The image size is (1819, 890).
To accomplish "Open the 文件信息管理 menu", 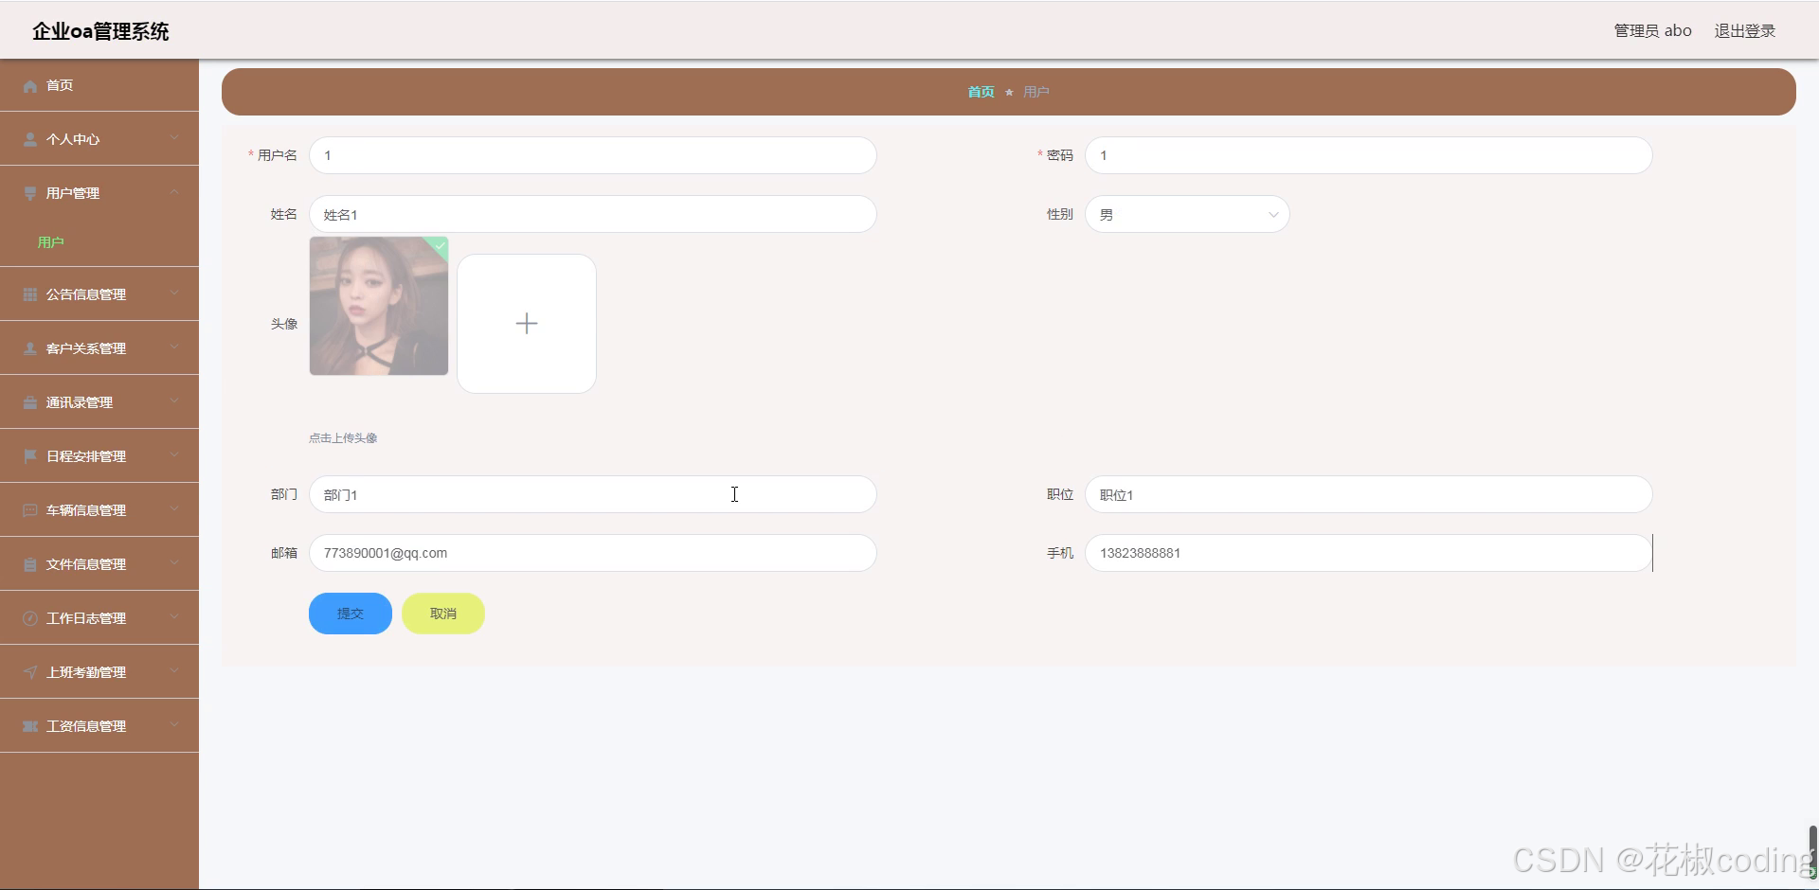I will (x=99, y=564).
